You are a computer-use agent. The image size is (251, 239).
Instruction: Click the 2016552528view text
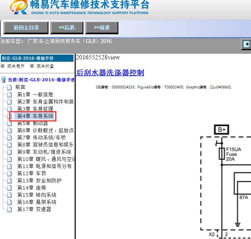click(98, 57)
